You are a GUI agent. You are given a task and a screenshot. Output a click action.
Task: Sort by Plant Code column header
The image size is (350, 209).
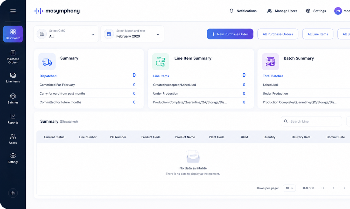[217, 137]
